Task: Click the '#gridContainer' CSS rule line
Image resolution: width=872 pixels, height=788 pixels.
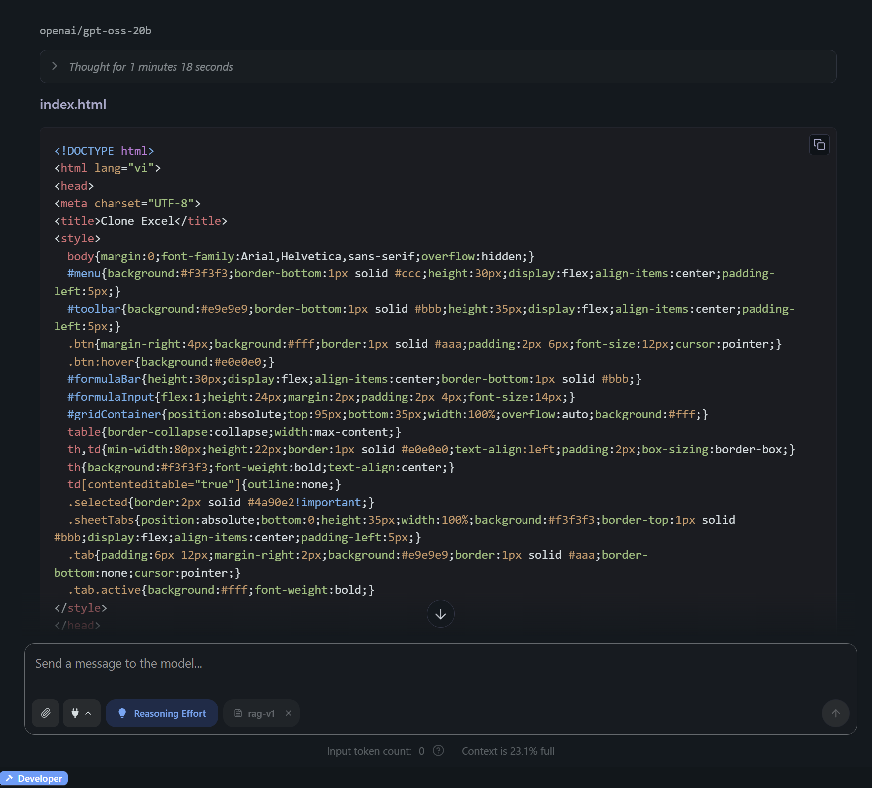Action: tap(388, 414)
